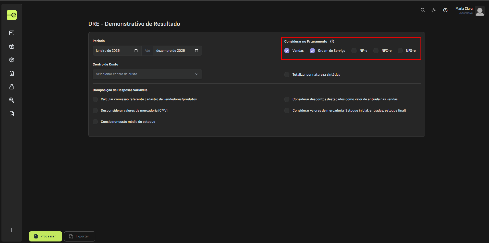Check Totalizar por natureza sintética

287,74
